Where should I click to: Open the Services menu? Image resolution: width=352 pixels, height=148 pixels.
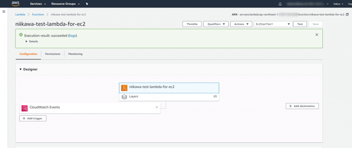click(x=38, y=4)
